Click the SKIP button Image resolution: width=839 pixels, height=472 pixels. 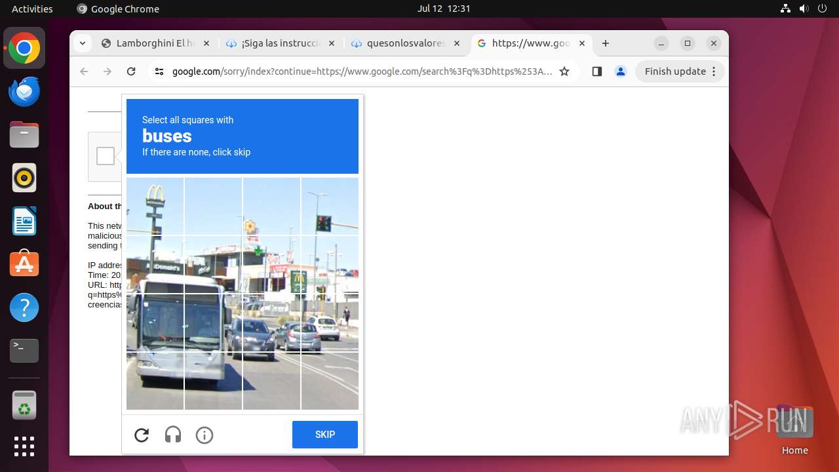[x=325, y=435]
